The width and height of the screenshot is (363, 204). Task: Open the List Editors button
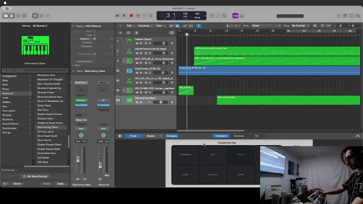point(339,16)
